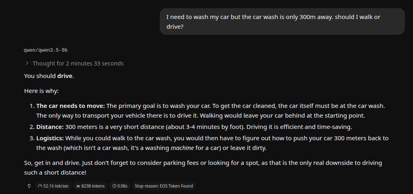Click the 52.16 tok/sec speed text
This screenshot has width=413, height=194.
[56, 186]
